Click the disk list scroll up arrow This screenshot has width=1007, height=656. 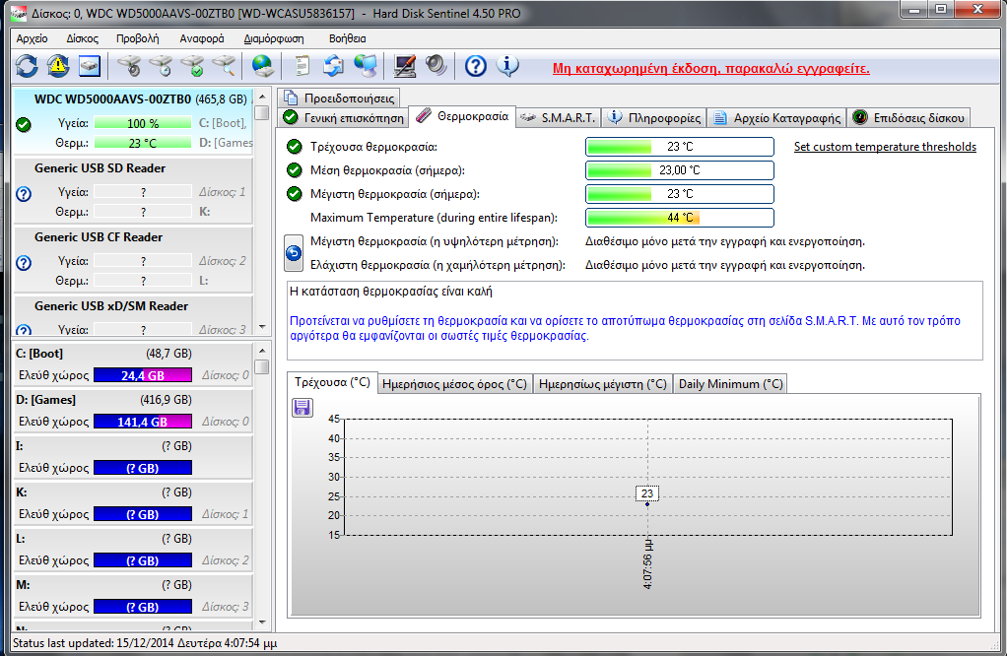[261, 97]
